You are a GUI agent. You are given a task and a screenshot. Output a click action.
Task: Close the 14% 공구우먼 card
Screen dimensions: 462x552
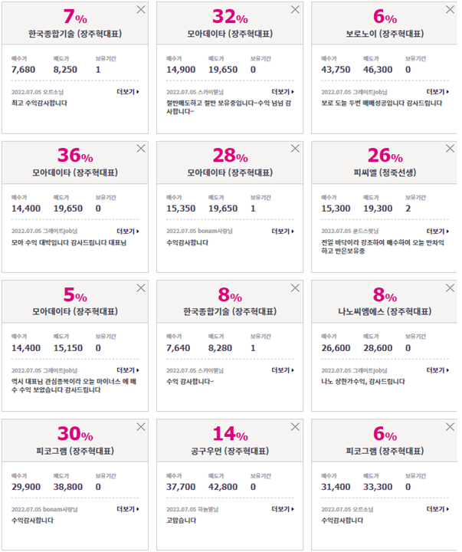pos(295,427)
